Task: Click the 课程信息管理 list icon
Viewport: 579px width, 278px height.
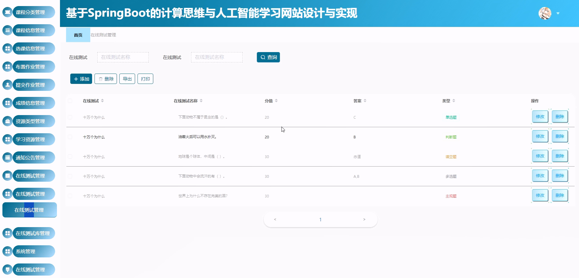Action: click(8, 30)
